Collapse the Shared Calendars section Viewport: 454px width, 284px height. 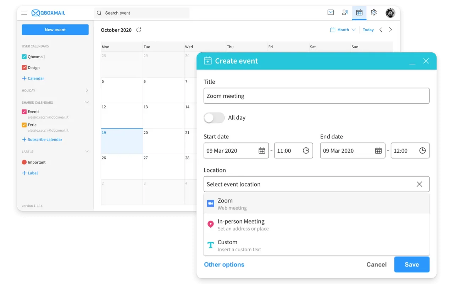click(87, 103)
